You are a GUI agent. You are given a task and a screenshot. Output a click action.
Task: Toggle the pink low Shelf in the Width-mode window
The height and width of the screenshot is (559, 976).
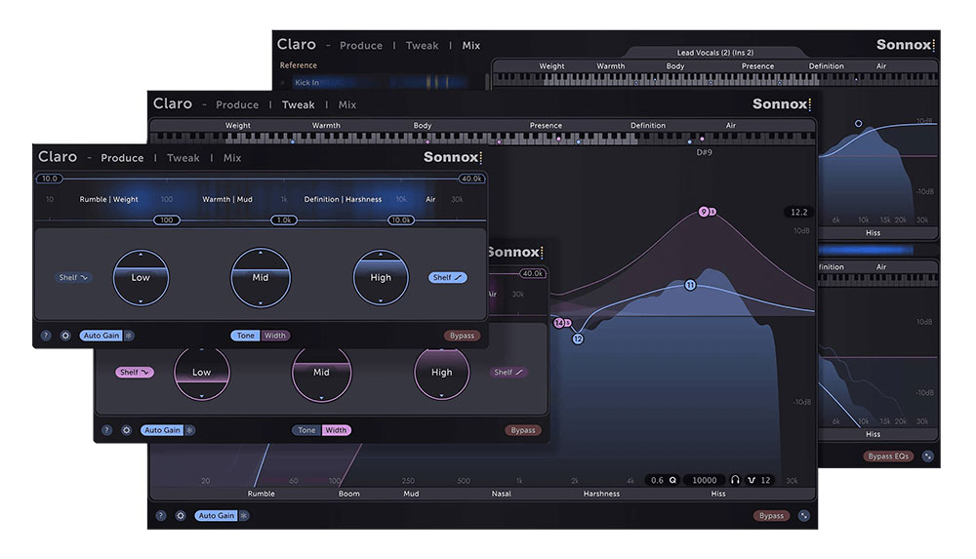(x=135, y=373)
